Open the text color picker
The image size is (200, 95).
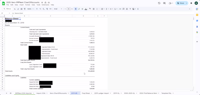[86, 9]
